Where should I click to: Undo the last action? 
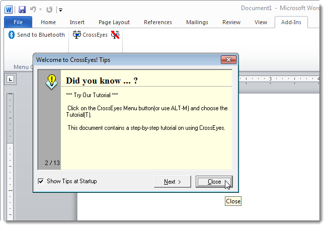click(33, 10)
